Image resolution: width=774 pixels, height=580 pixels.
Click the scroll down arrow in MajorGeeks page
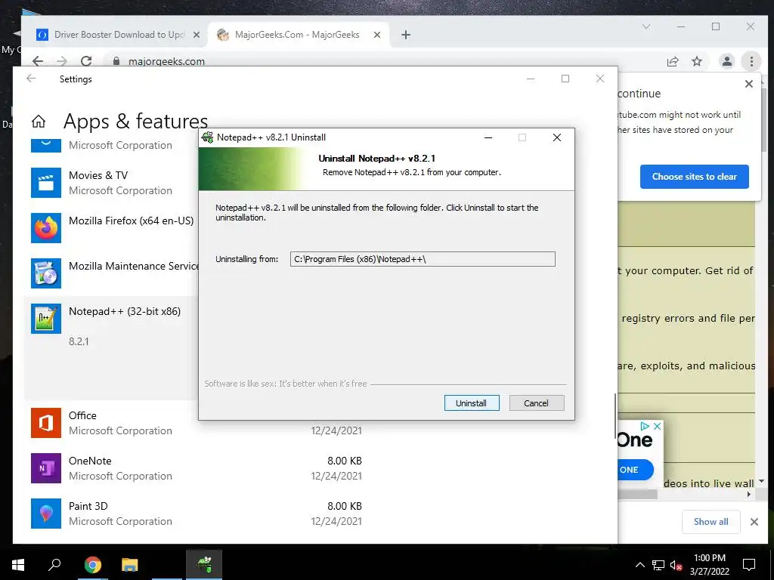[x=762, y=481]
